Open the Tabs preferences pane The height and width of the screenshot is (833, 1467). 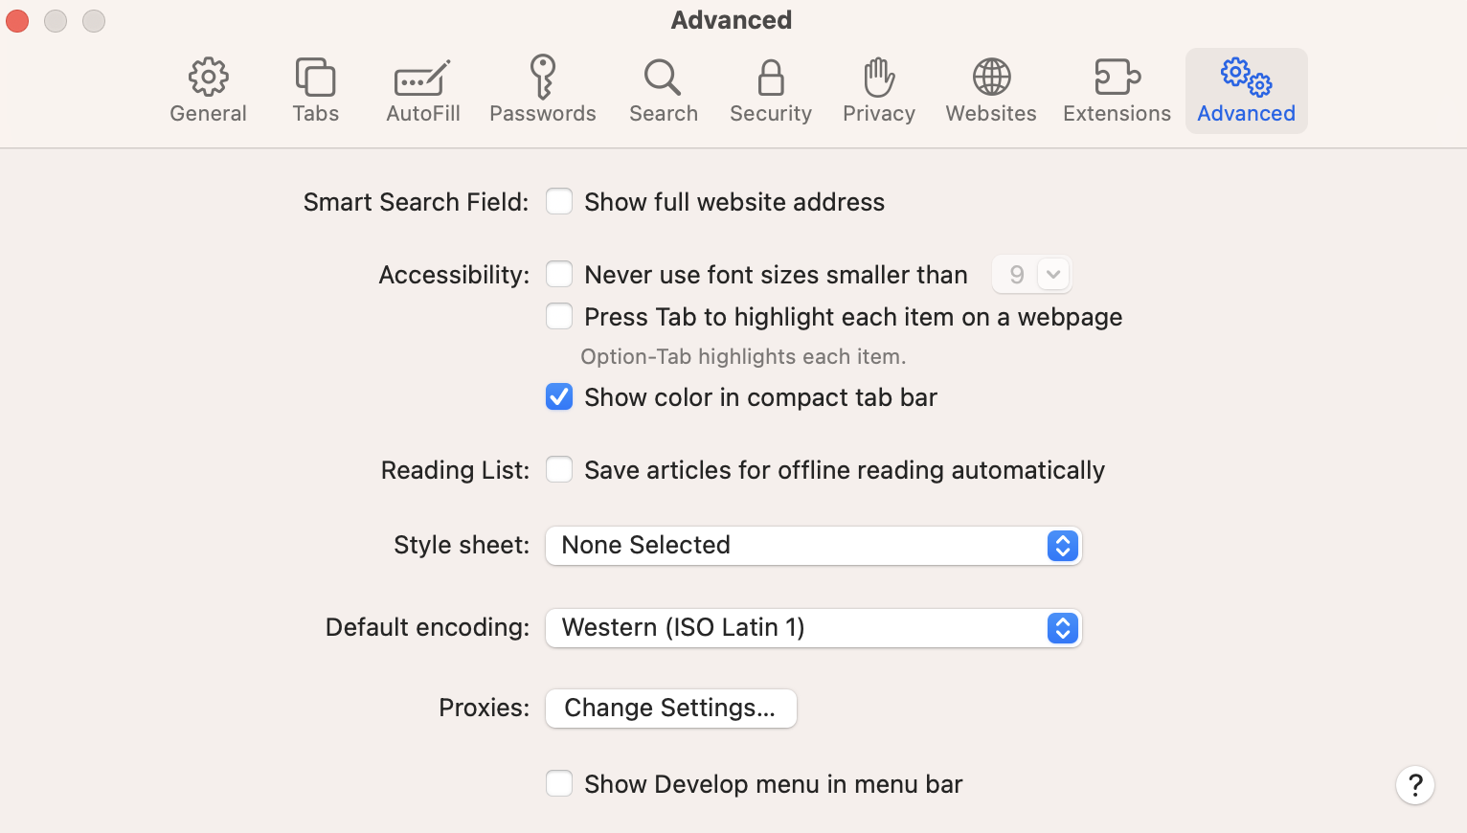(x=315, y=91)
